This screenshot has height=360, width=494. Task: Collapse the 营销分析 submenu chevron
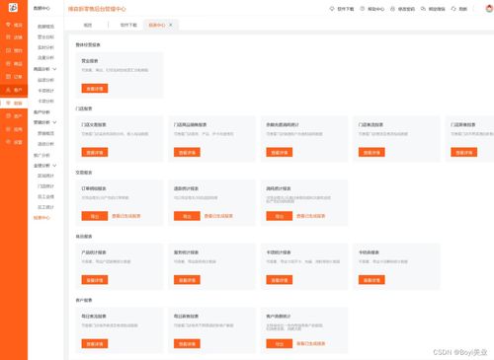click(54, 122)
